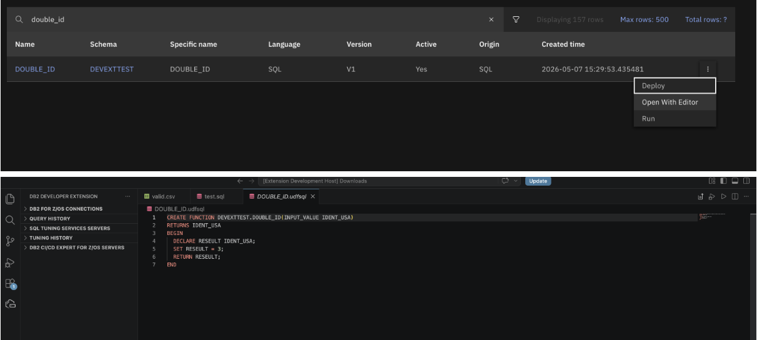The width and height of the screenshot is (757, 340).
Task: Sort by the Active column header
Action: (426, 45)
